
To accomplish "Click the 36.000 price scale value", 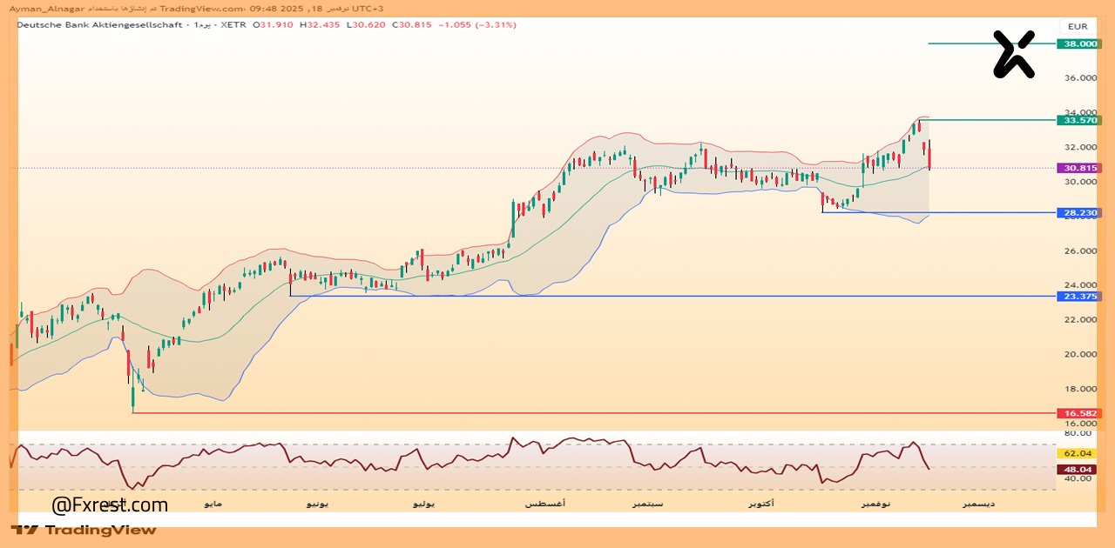I will click(1080, 78).
